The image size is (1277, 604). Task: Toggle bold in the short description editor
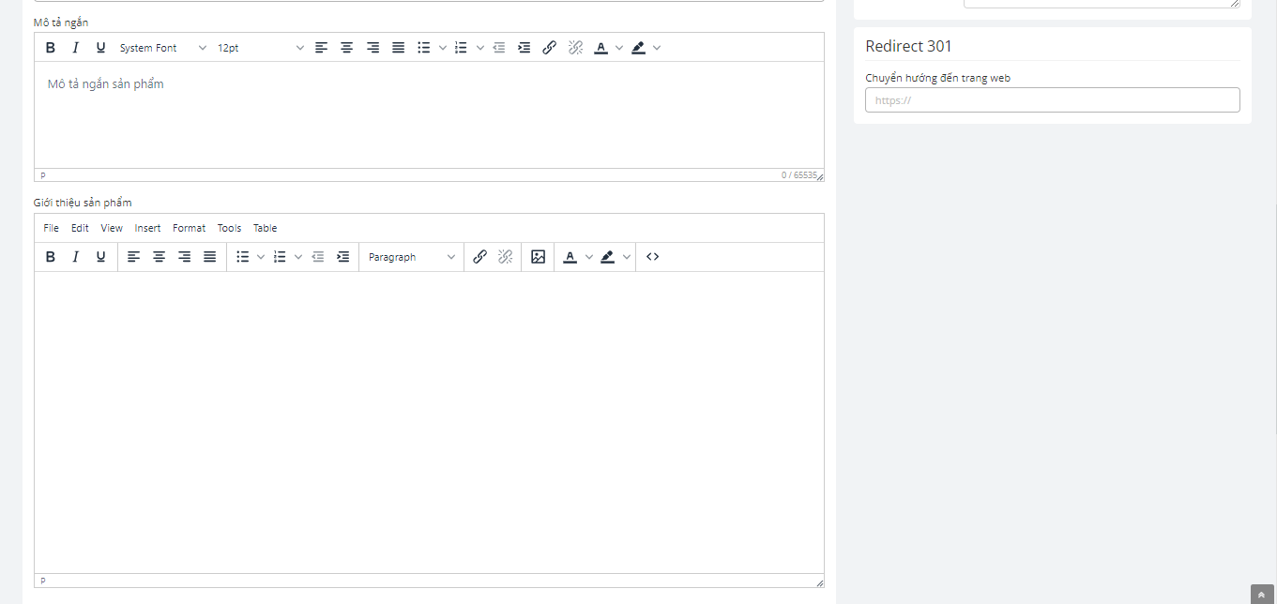pos(51,48)
